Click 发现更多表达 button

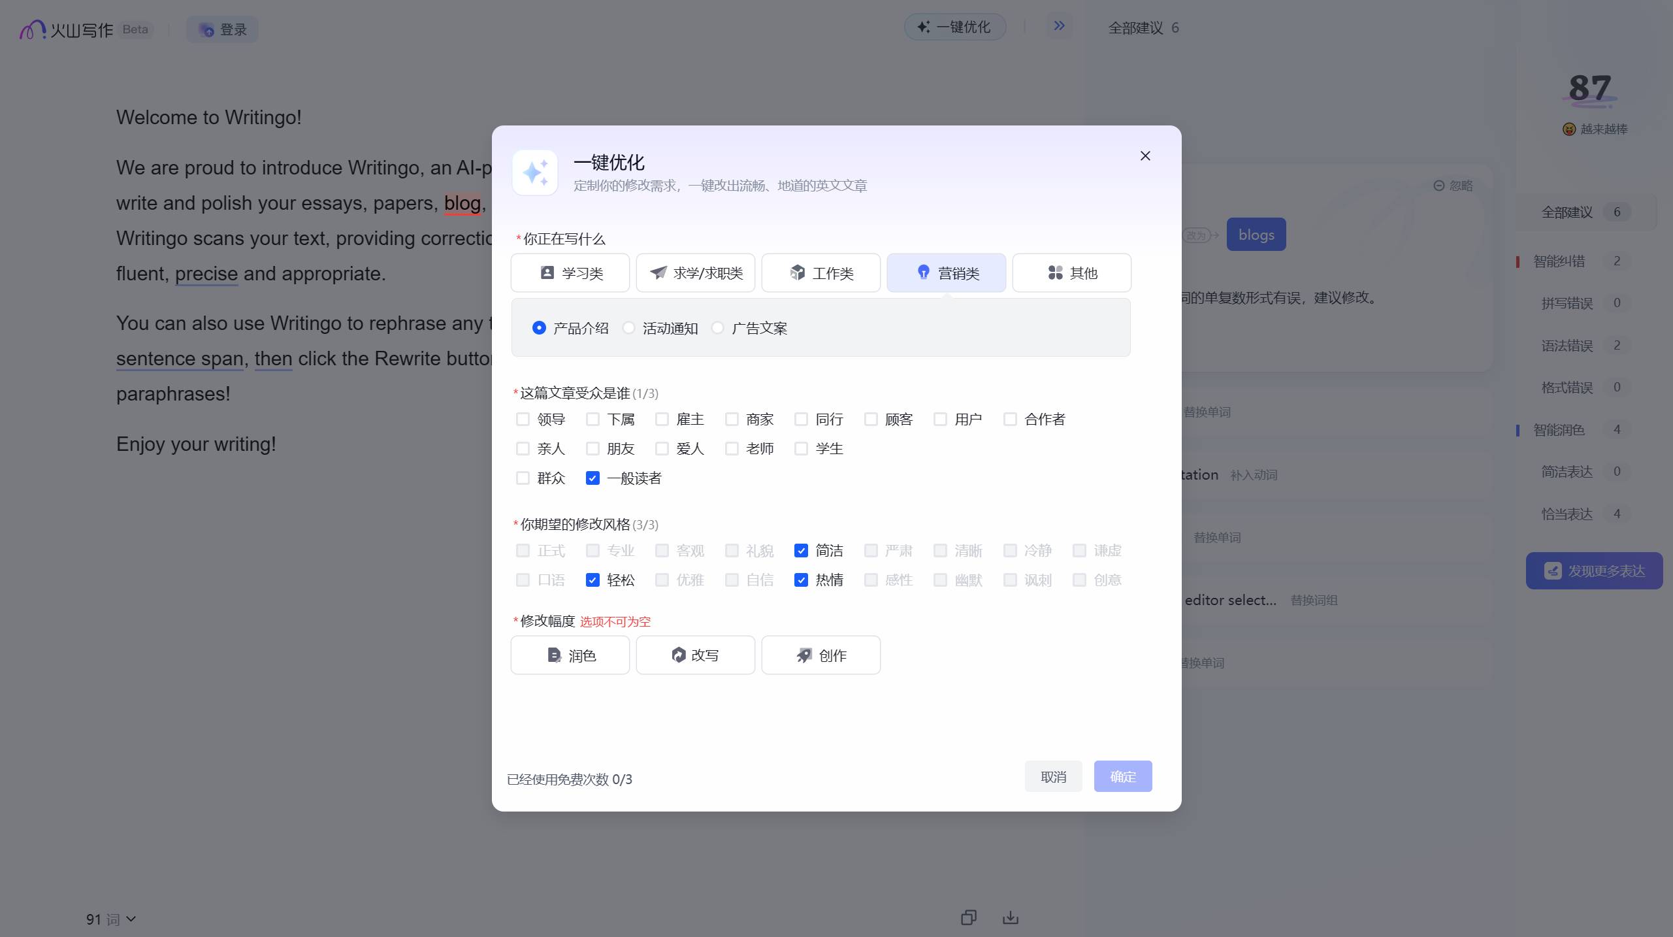[x=1594, y=571]
